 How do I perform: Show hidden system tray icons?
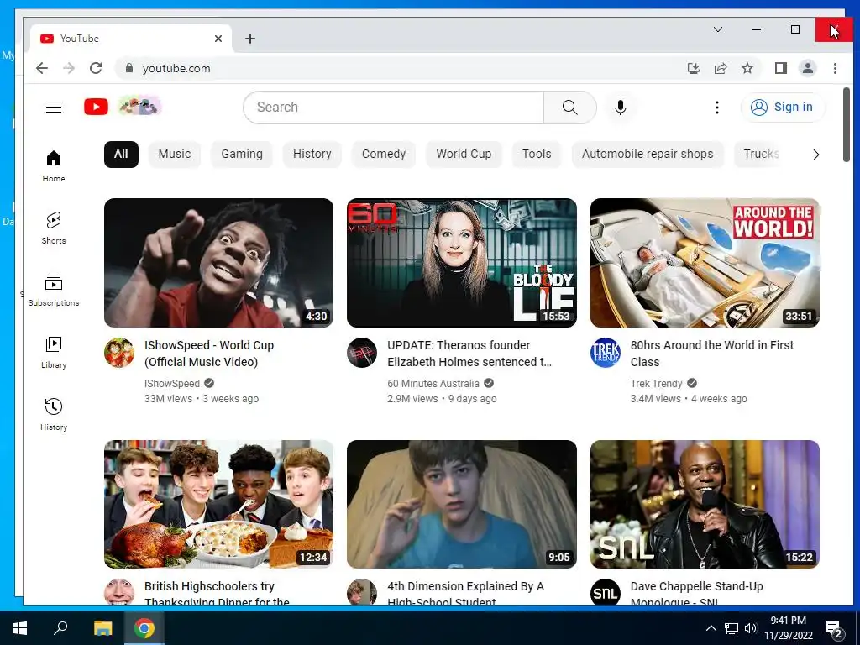pos(711,628)
